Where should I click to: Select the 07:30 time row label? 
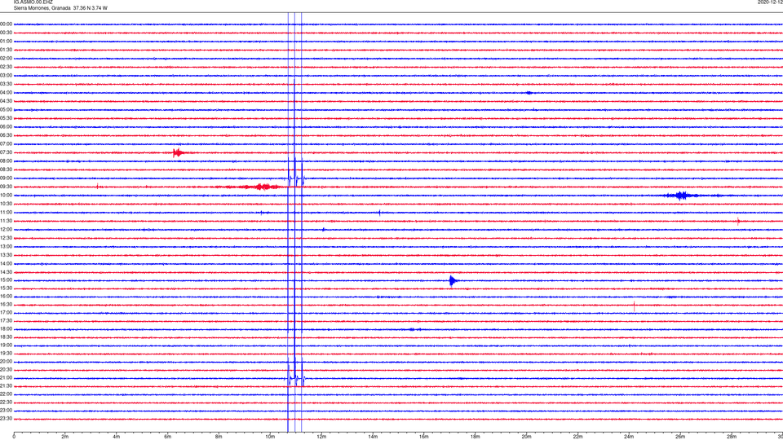(x=6, y=152)
